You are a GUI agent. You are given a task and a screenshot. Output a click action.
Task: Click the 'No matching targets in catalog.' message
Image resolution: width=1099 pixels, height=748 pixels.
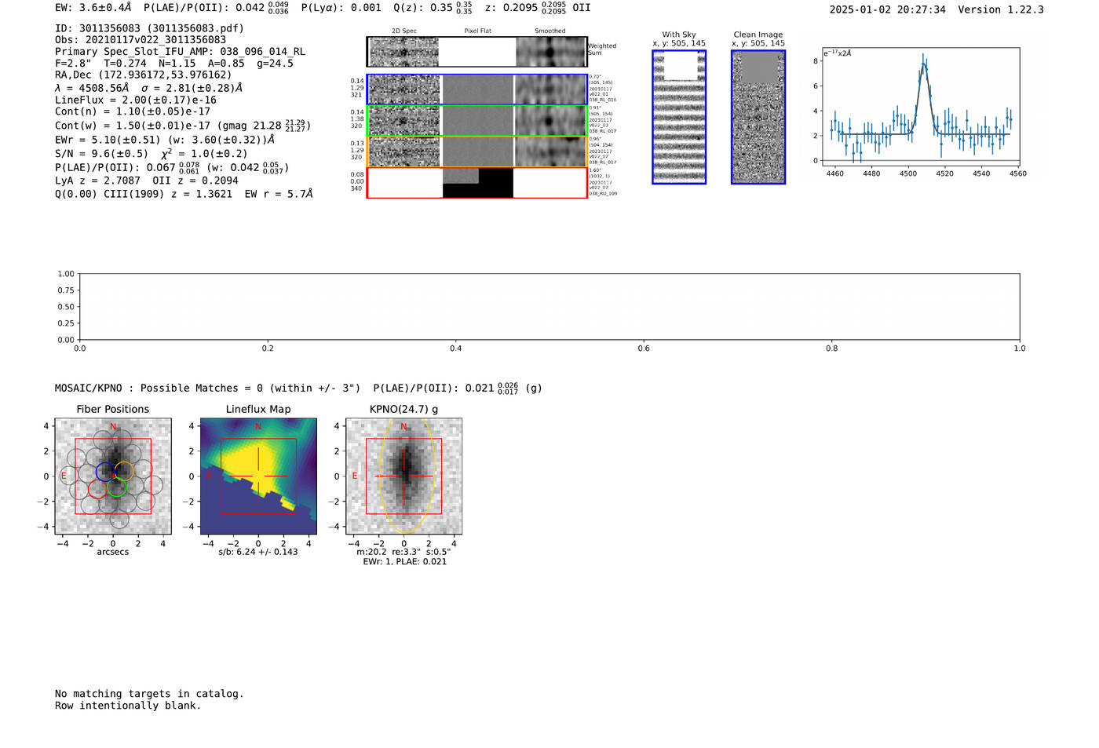tap(149, 694)
